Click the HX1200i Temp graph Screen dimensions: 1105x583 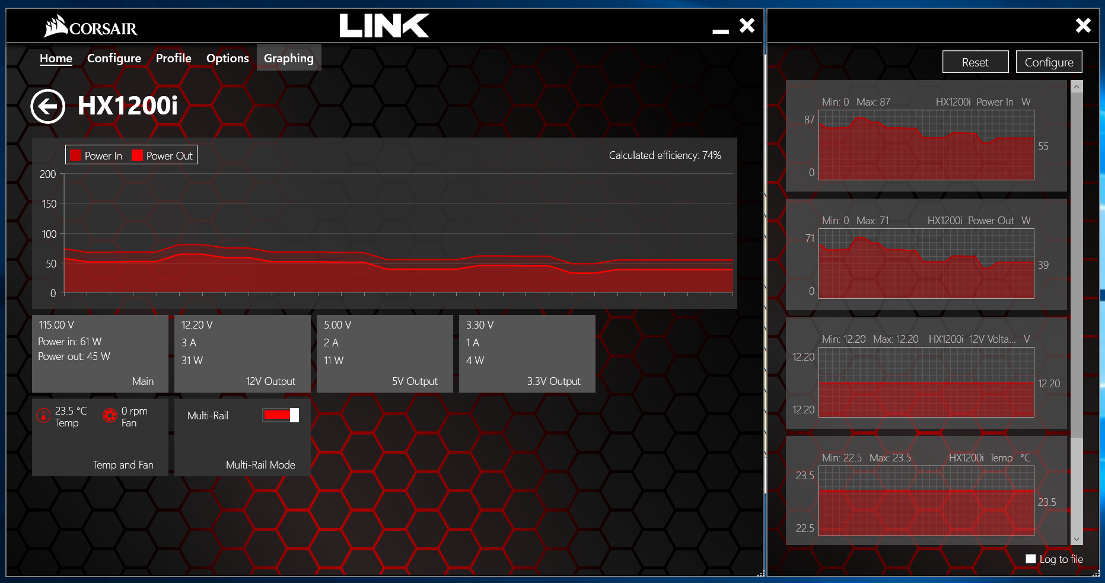926,501
